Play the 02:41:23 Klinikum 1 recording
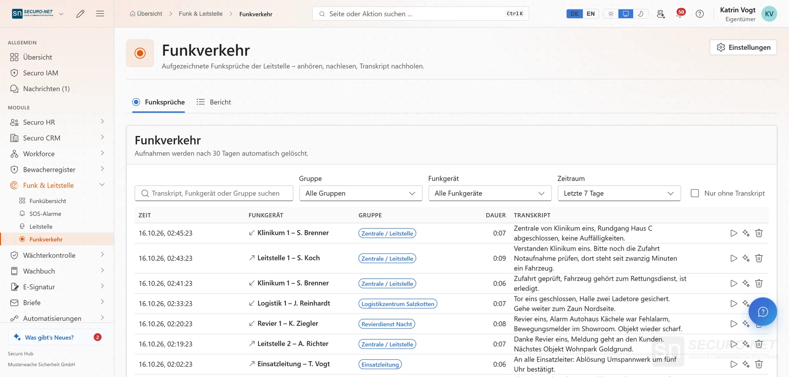 (734, 283)
